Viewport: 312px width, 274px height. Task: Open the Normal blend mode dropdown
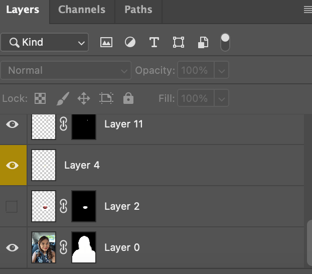(66, 71)
